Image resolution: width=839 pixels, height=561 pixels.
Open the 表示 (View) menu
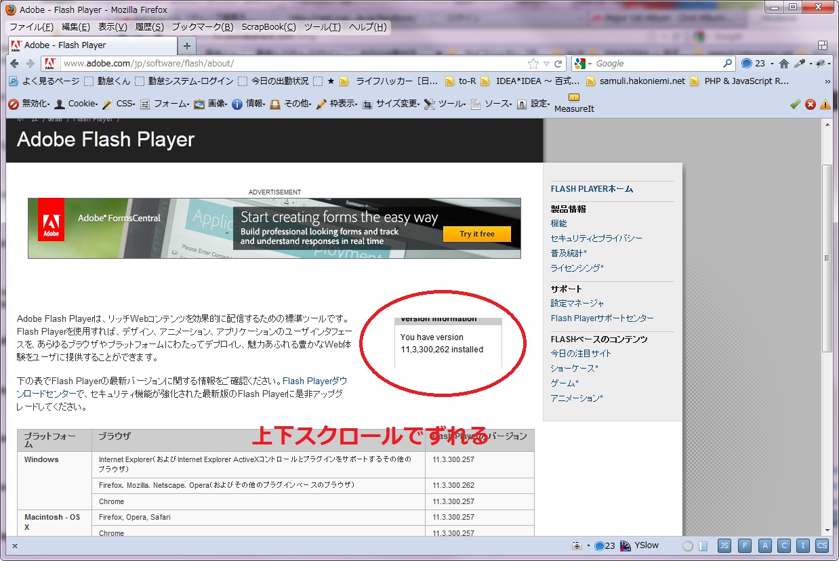112,27
